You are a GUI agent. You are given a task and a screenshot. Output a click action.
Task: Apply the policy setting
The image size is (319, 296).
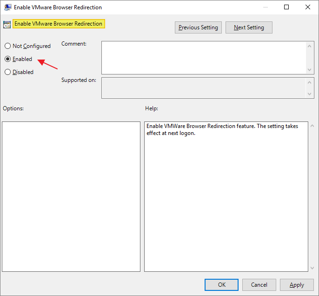pos(297,285)
